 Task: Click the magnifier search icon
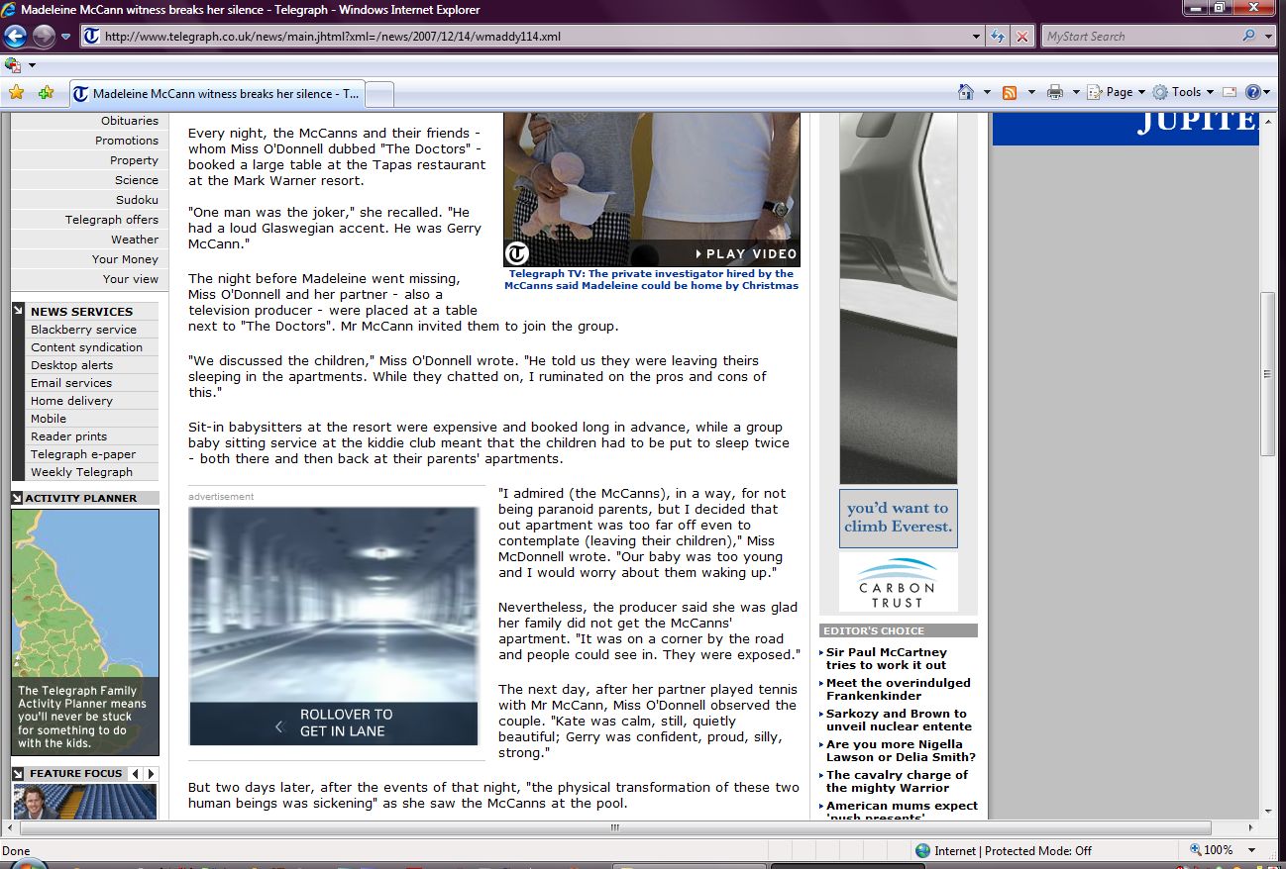1248,37
